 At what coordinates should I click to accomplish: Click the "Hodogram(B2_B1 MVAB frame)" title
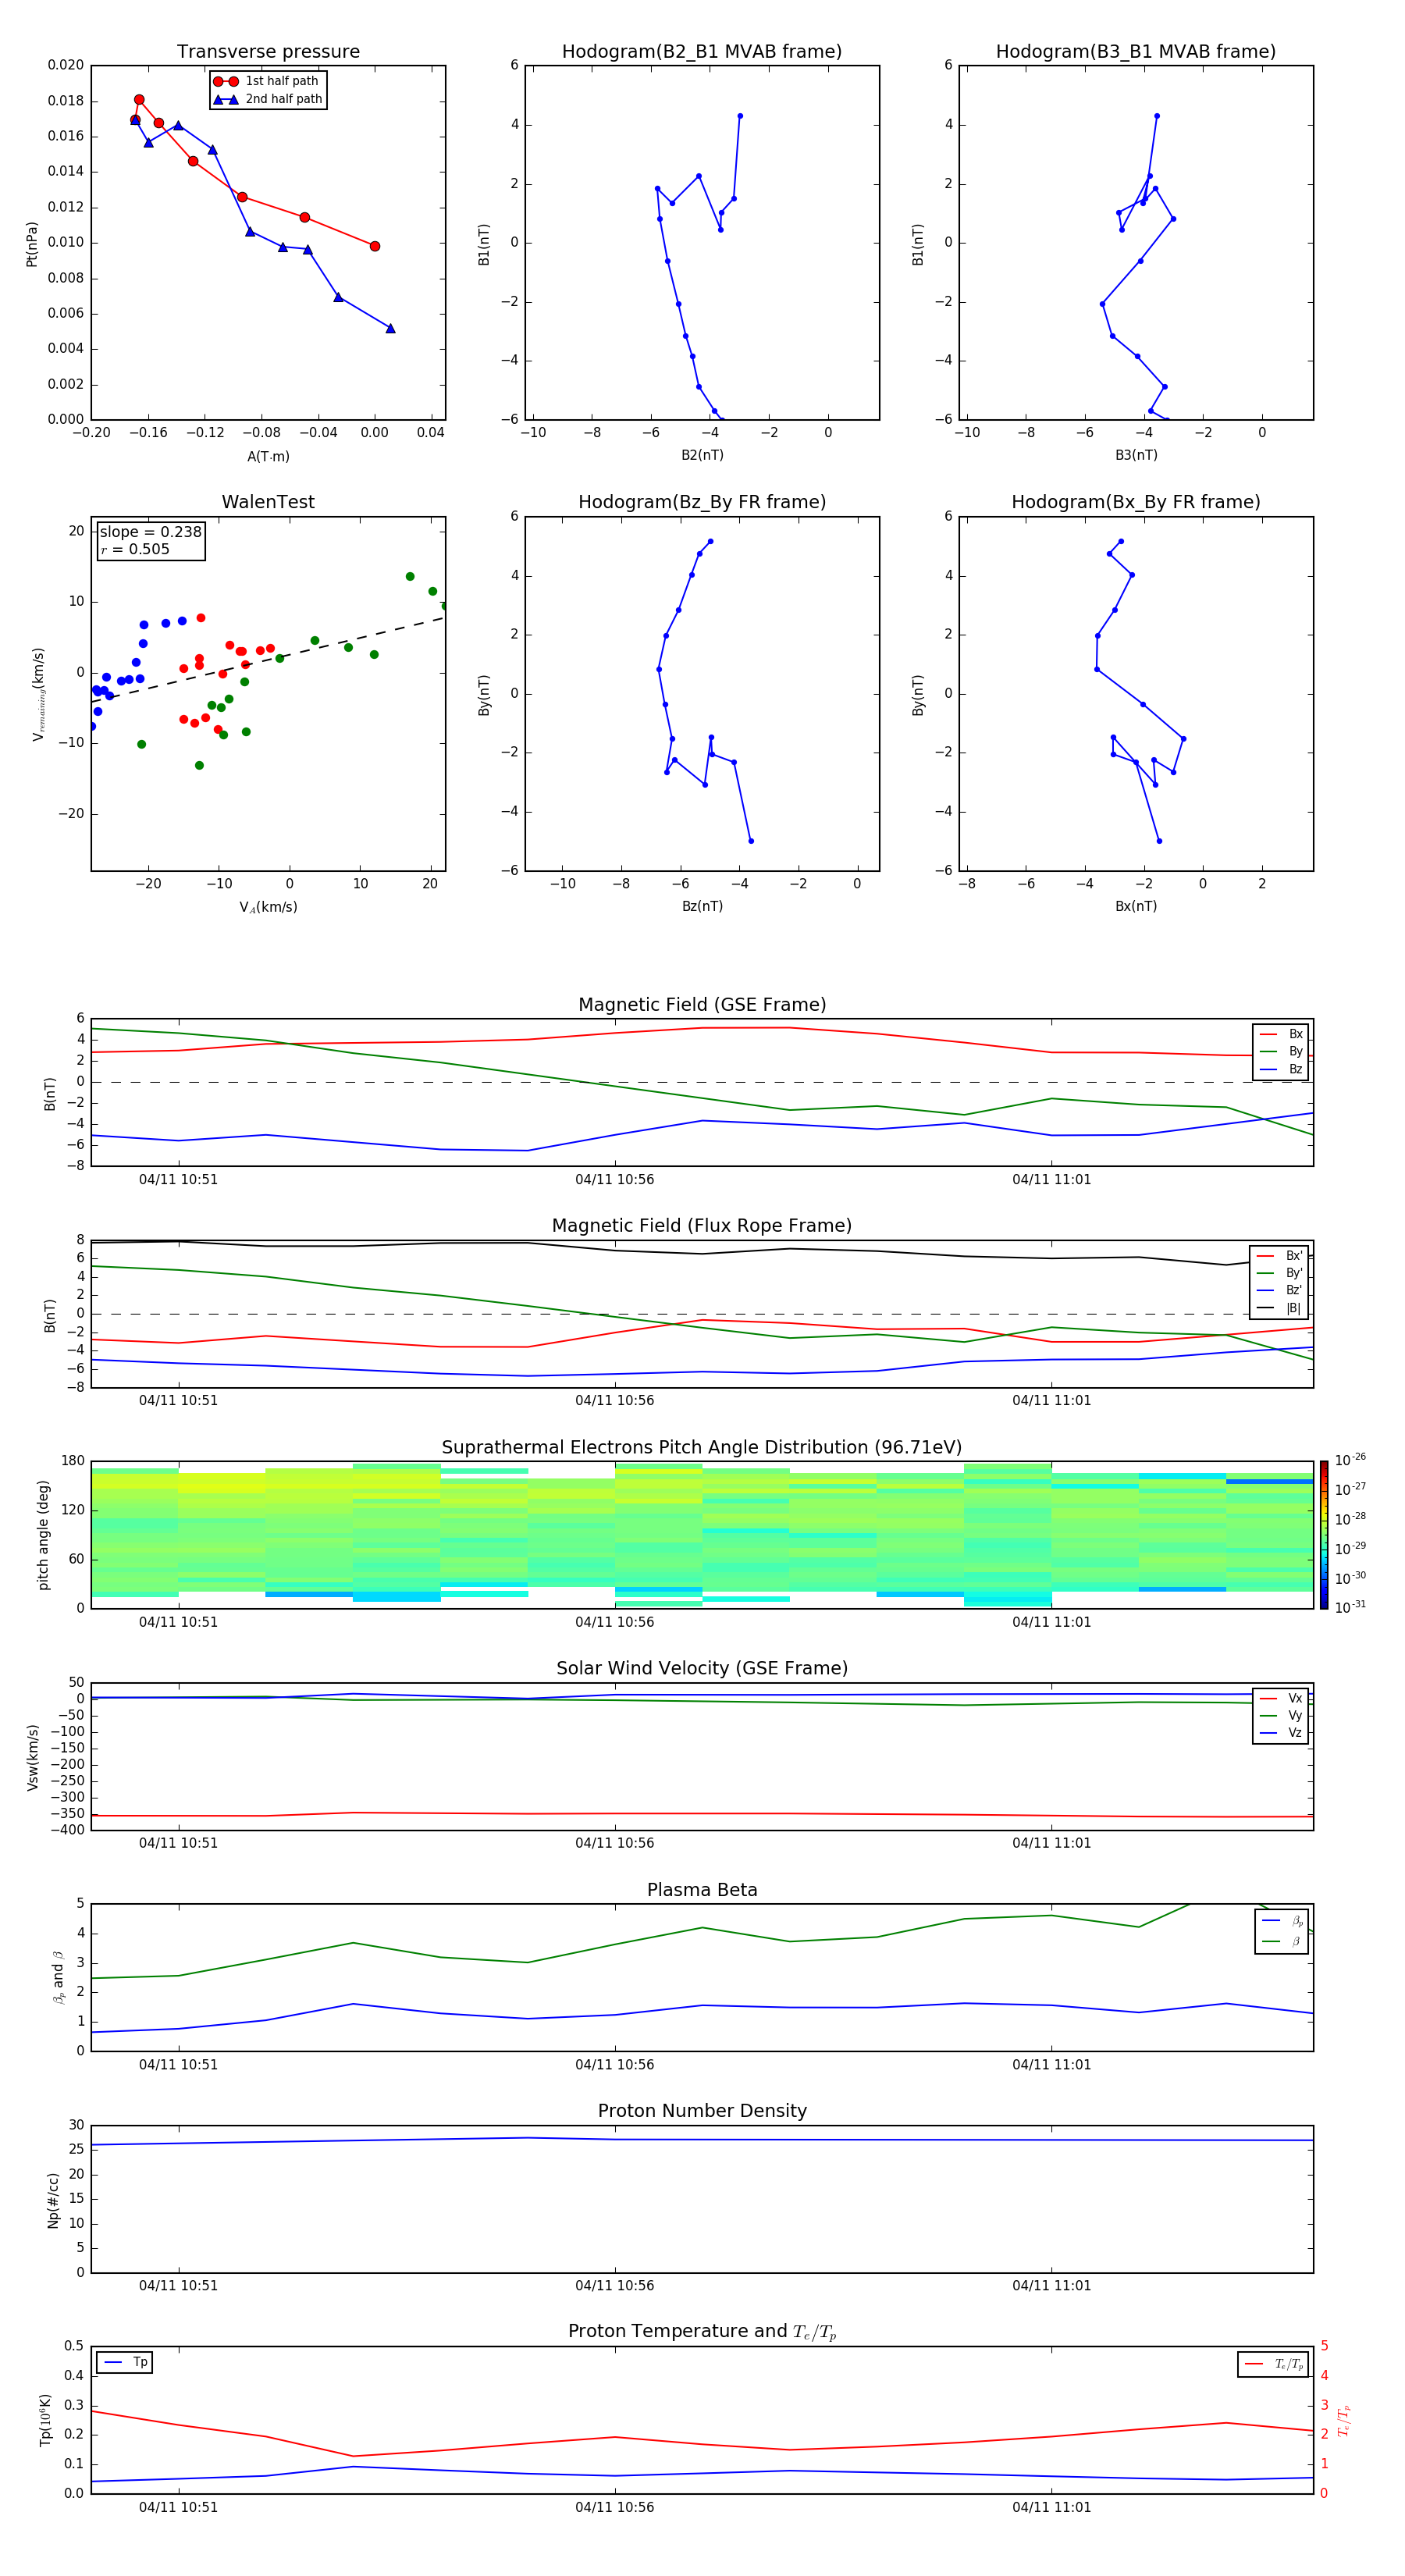(x=702, y=52)
